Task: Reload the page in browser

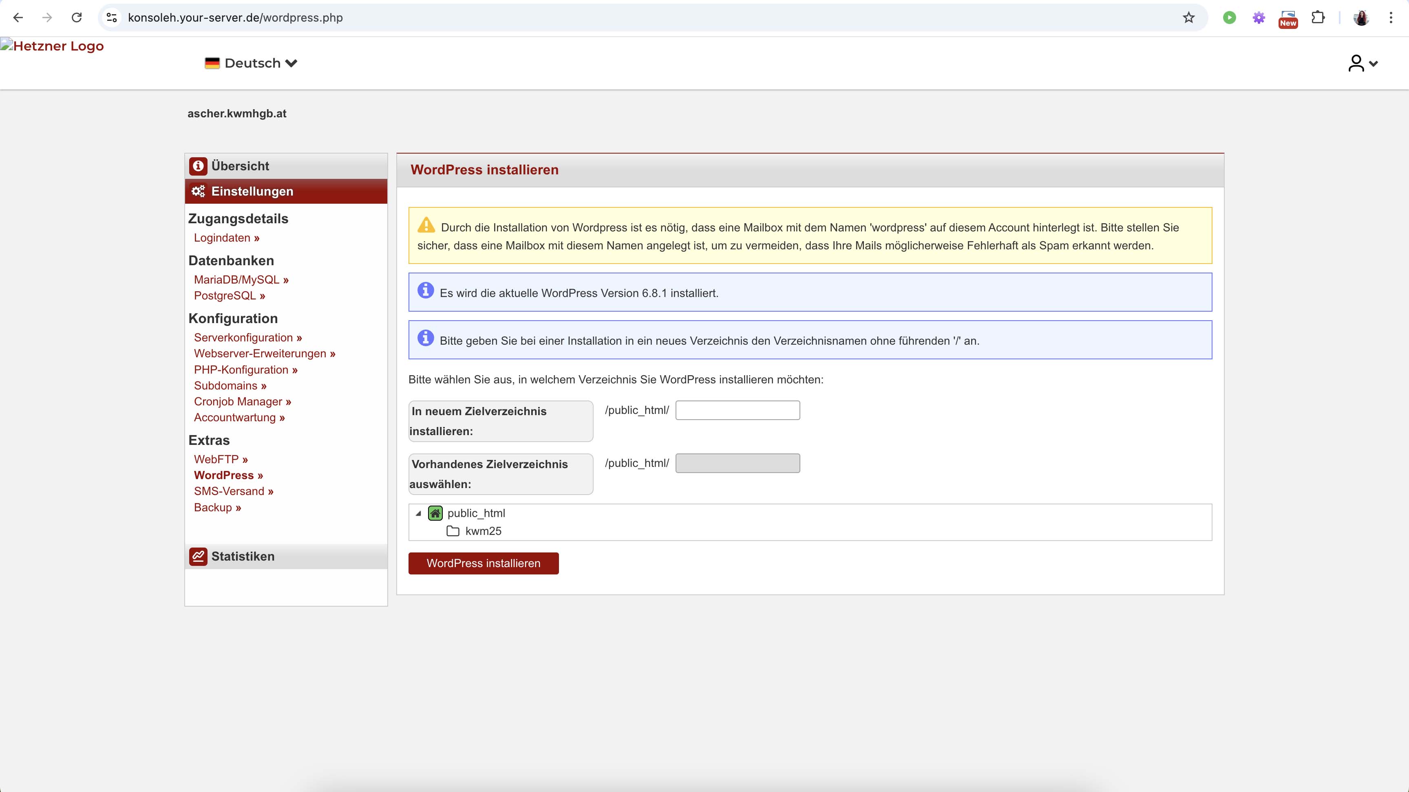Action: click(77, 18)
